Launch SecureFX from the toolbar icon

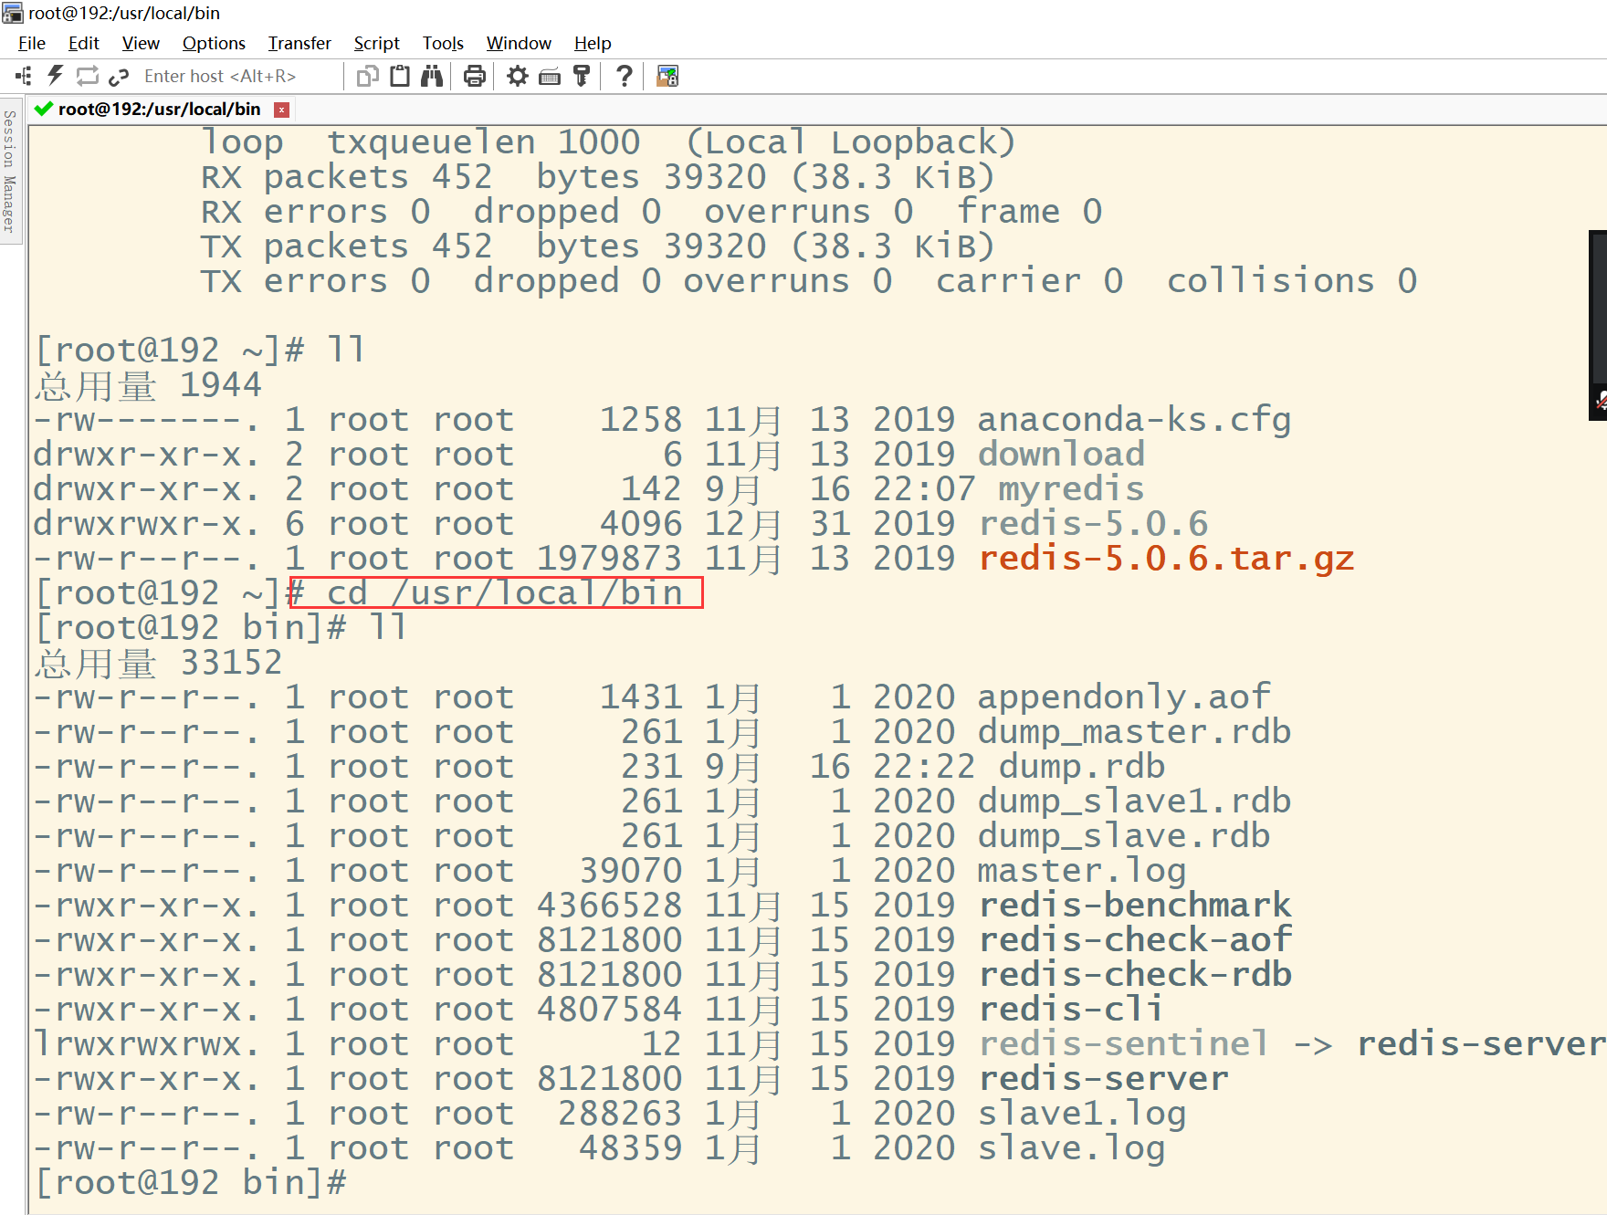pyautogui.click(x=667, y=76)
